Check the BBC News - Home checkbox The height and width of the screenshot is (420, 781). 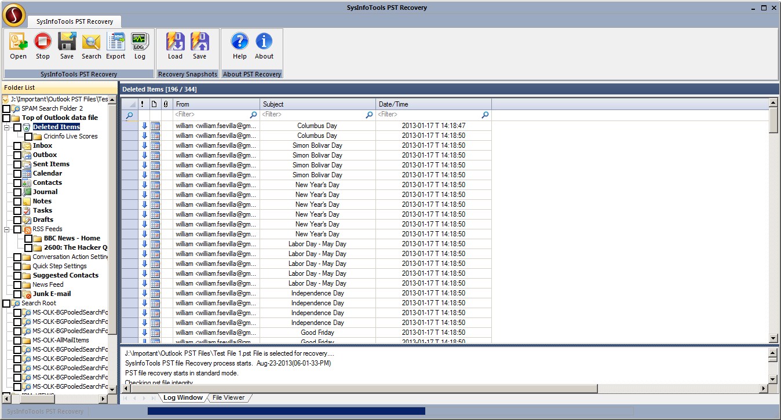click(28, 238)
